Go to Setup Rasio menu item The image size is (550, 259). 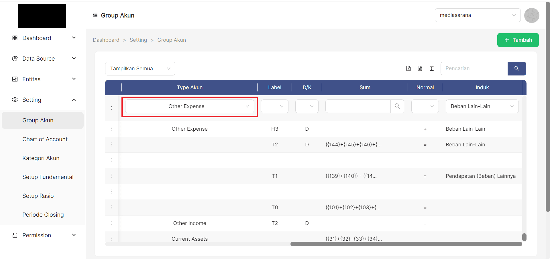(x=38, y=196)
